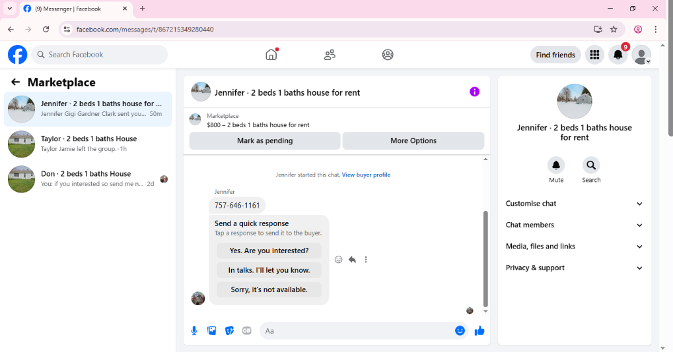Screen dimensions: 673x352
Task: Click the chat conversation scrollbar
Action: tap(485, 259)
